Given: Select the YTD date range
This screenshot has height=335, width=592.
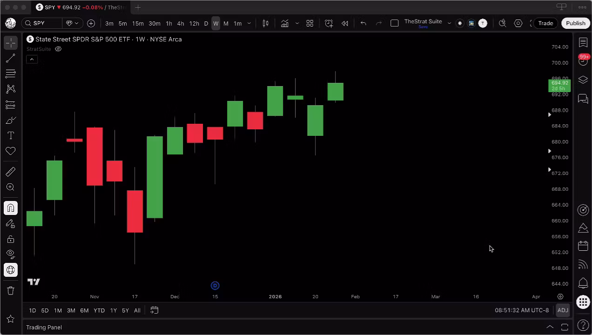Looking at the screenshot, I should [x=99, y=310].
